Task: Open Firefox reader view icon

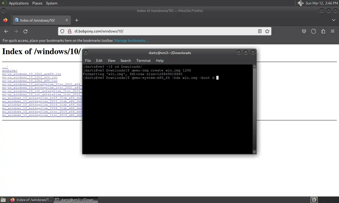Action: tap(260, 31)
